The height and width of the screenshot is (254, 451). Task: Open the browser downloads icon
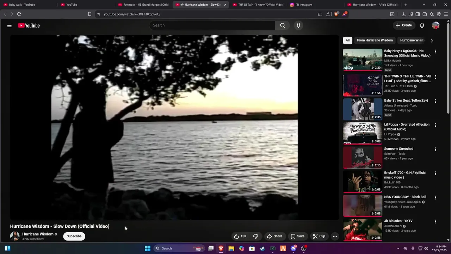coord(403,14)
